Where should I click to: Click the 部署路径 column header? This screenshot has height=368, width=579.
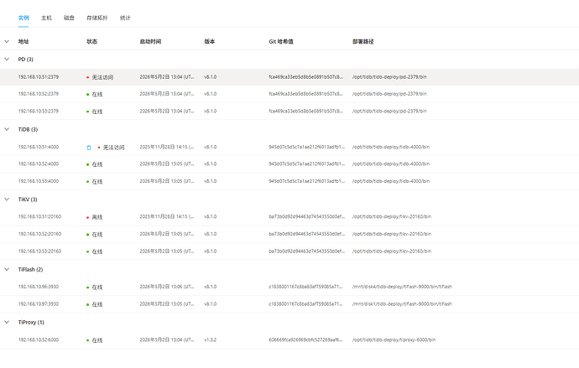[363, 41]
